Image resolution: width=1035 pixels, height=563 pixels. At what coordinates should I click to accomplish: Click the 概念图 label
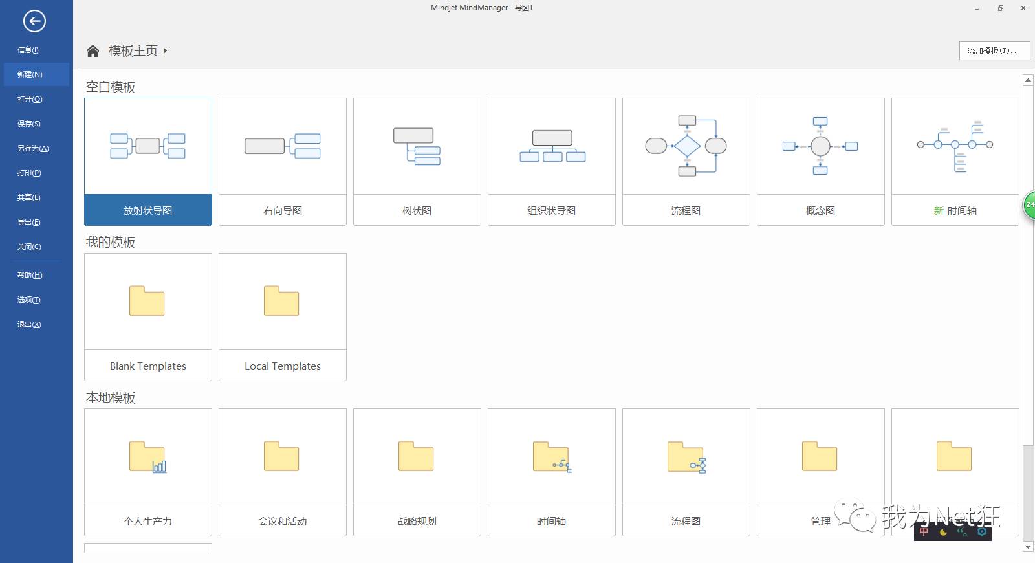[820, 210]
